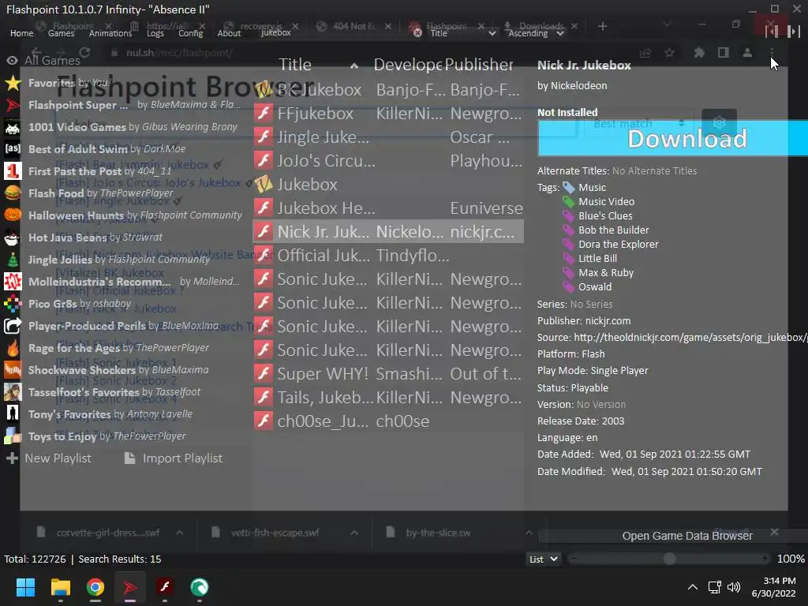Open the 'Ascending' sort direction dropdown
This screenshot has height=606, width=808.
click(x=536, y=33)
